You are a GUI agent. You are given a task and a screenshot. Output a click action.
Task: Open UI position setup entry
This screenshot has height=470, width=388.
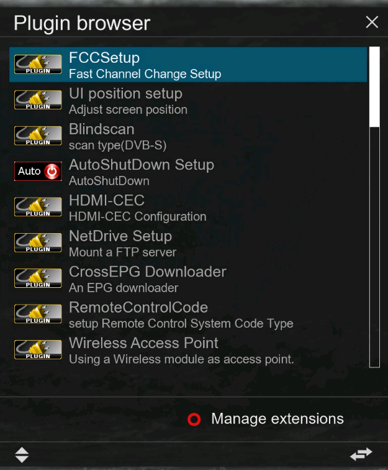(x=188, y=100)
